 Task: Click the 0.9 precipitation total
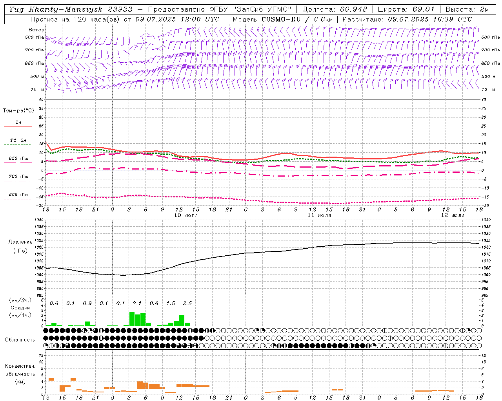(x=87, y=303)
